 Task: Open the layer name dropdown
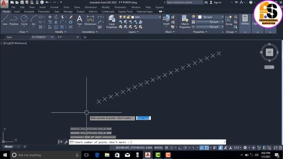pyautogui.click(x=160, y=17)
